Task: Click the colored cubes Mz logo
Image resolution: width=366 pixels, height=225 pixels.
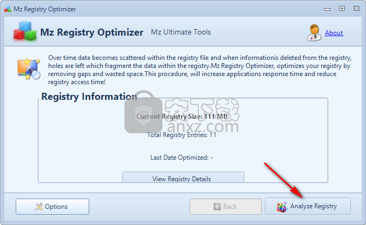Action: [25, 31]
